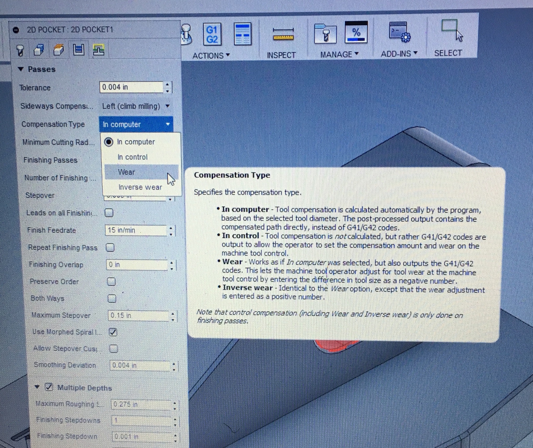The image size is (533, 448).
Task: Collapse the Multiple Depths section
Action: pos(37,387)
